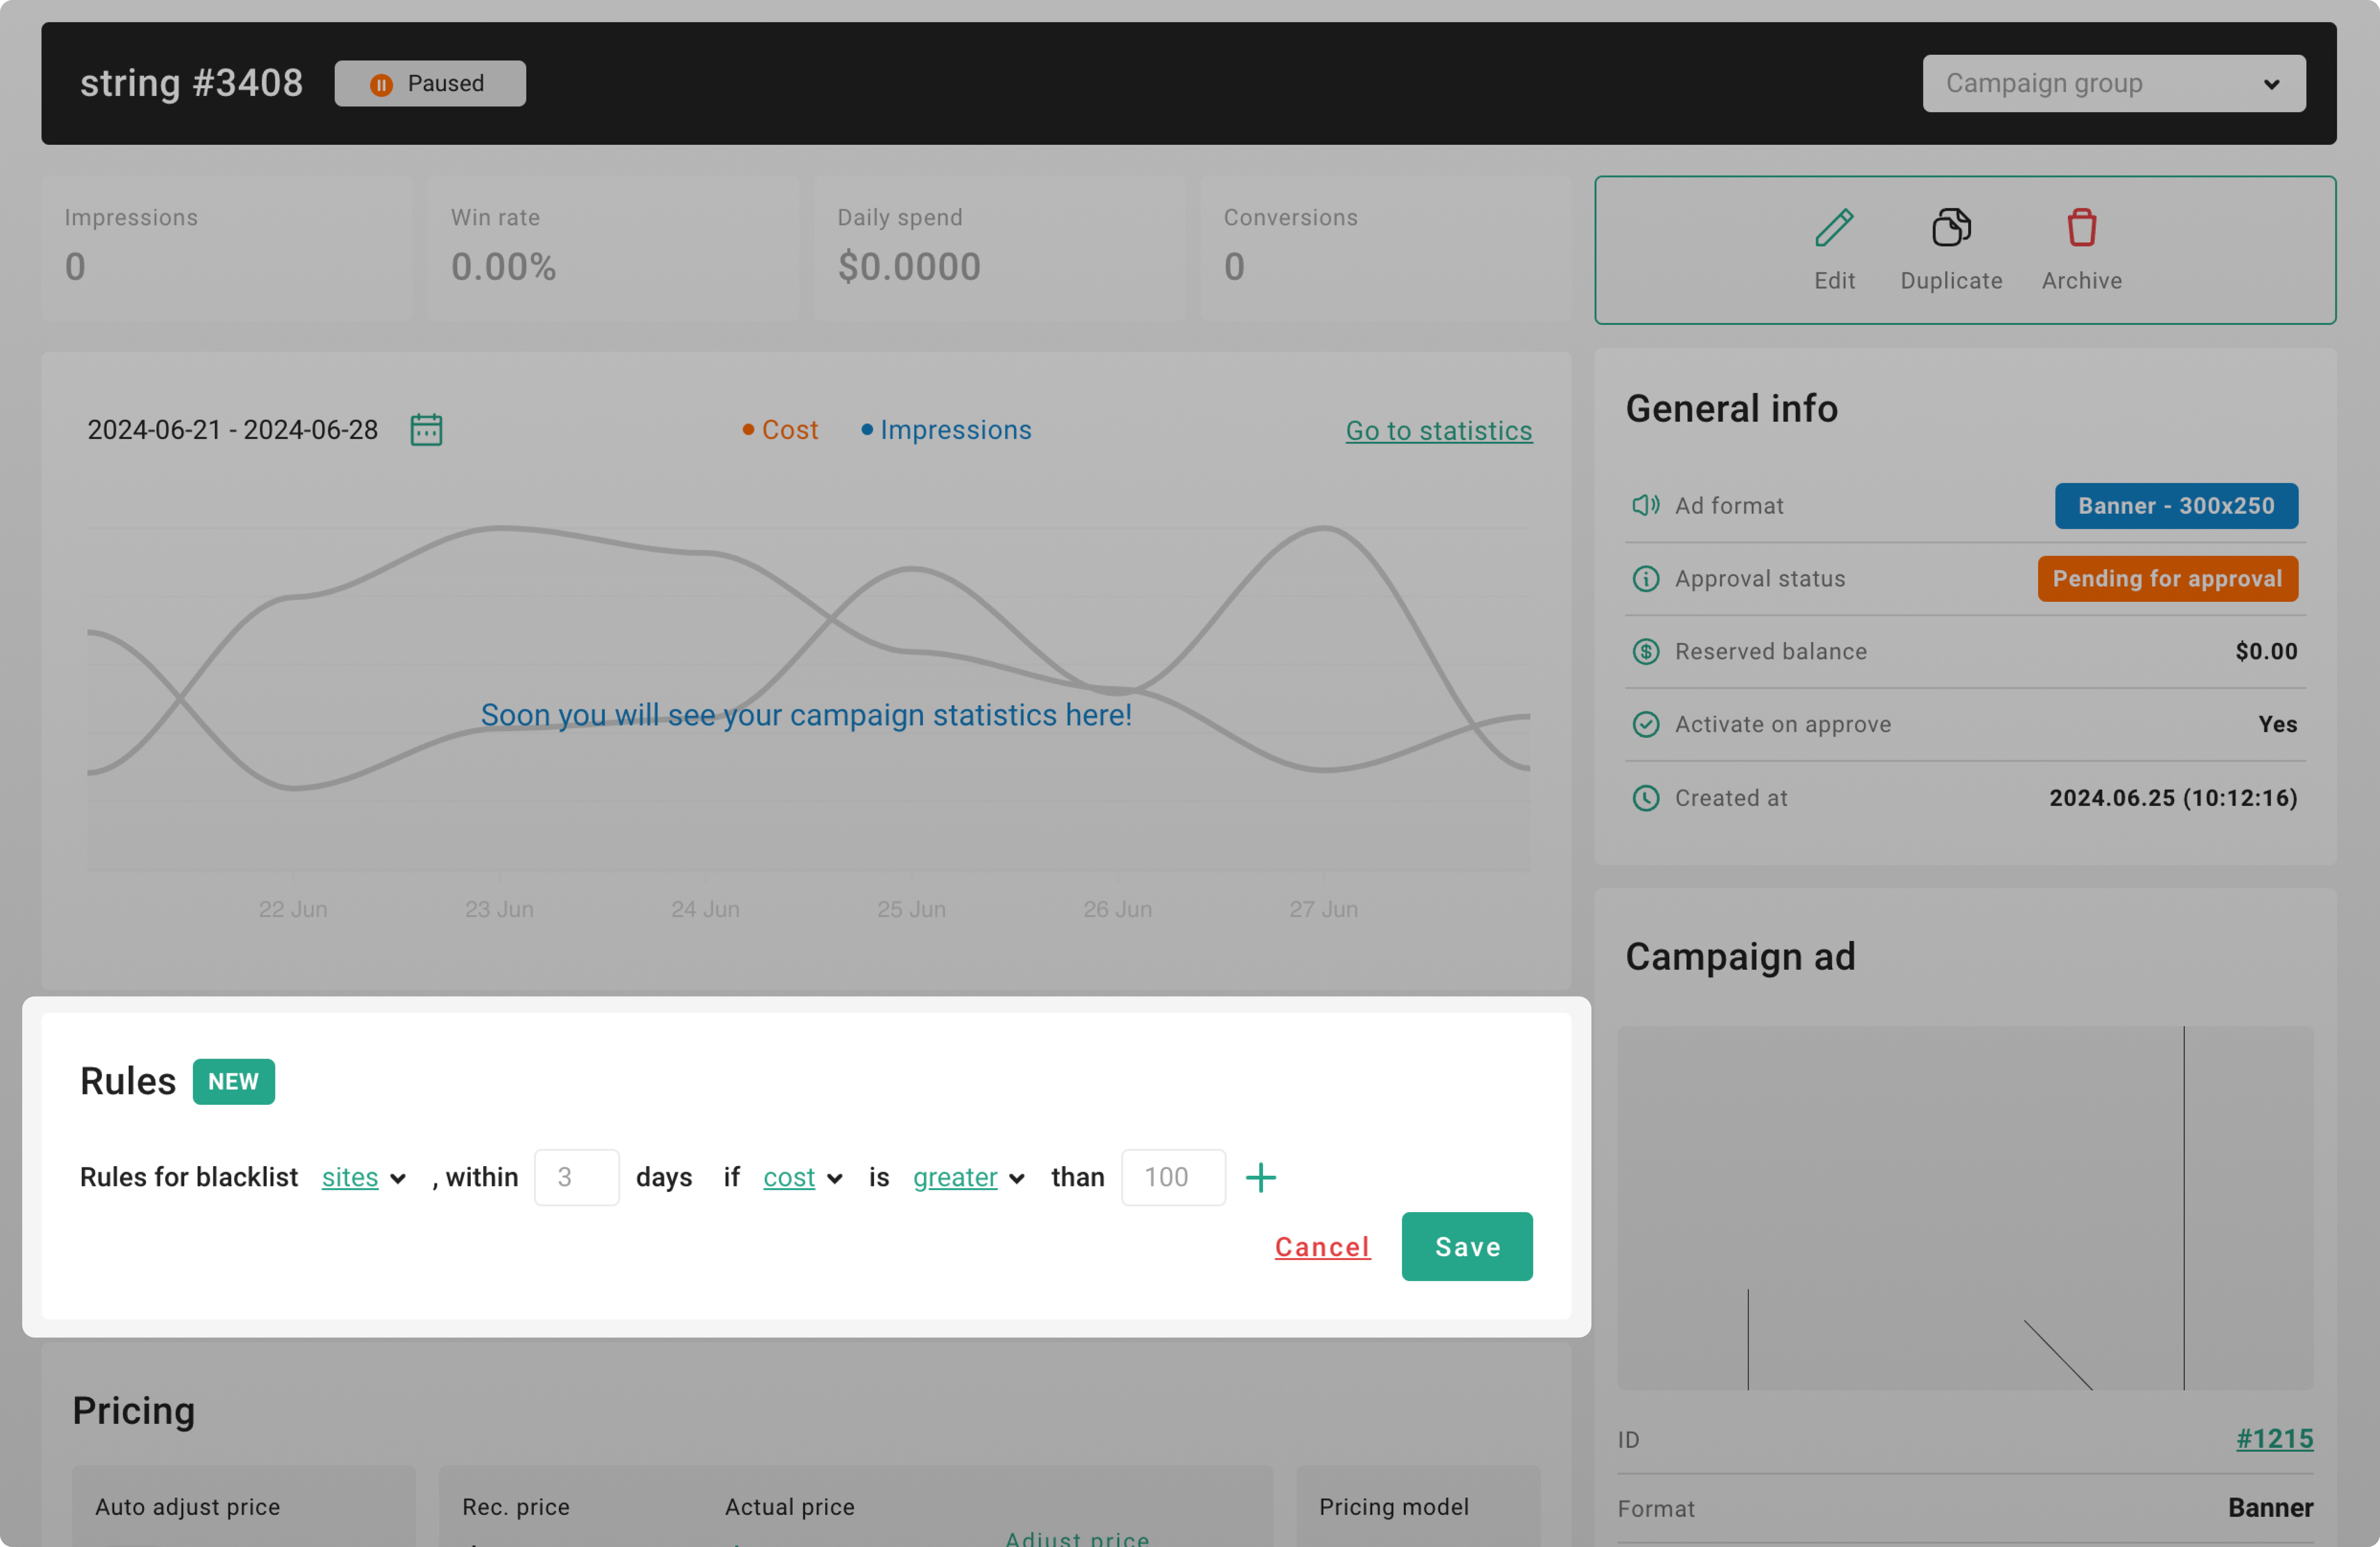Click the days number input field
This screenshot has height=1547, width=2380.
576,1178
